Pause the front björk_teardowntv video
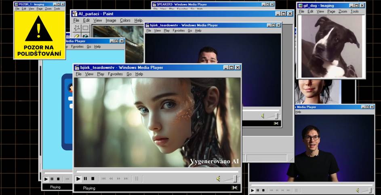 (85, 179)
